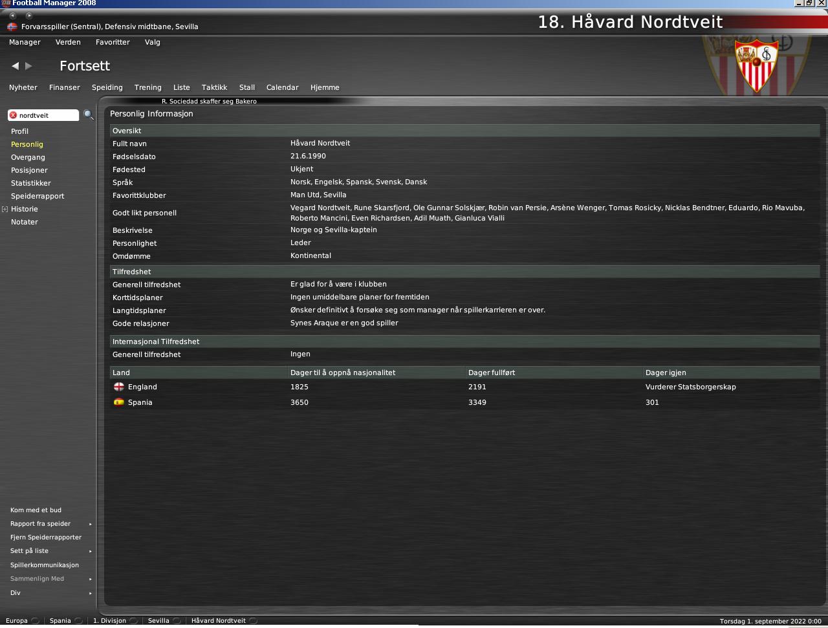828x628 pixels.
Task: Click Favorittklubber value Man Utd, Sevilla
Action: click(318, 195)
